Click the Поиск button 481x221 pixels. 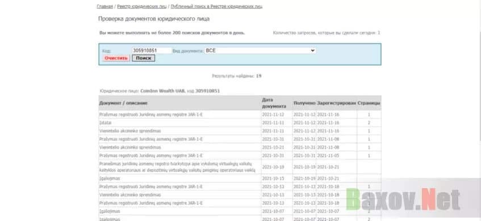click(143, 58)
